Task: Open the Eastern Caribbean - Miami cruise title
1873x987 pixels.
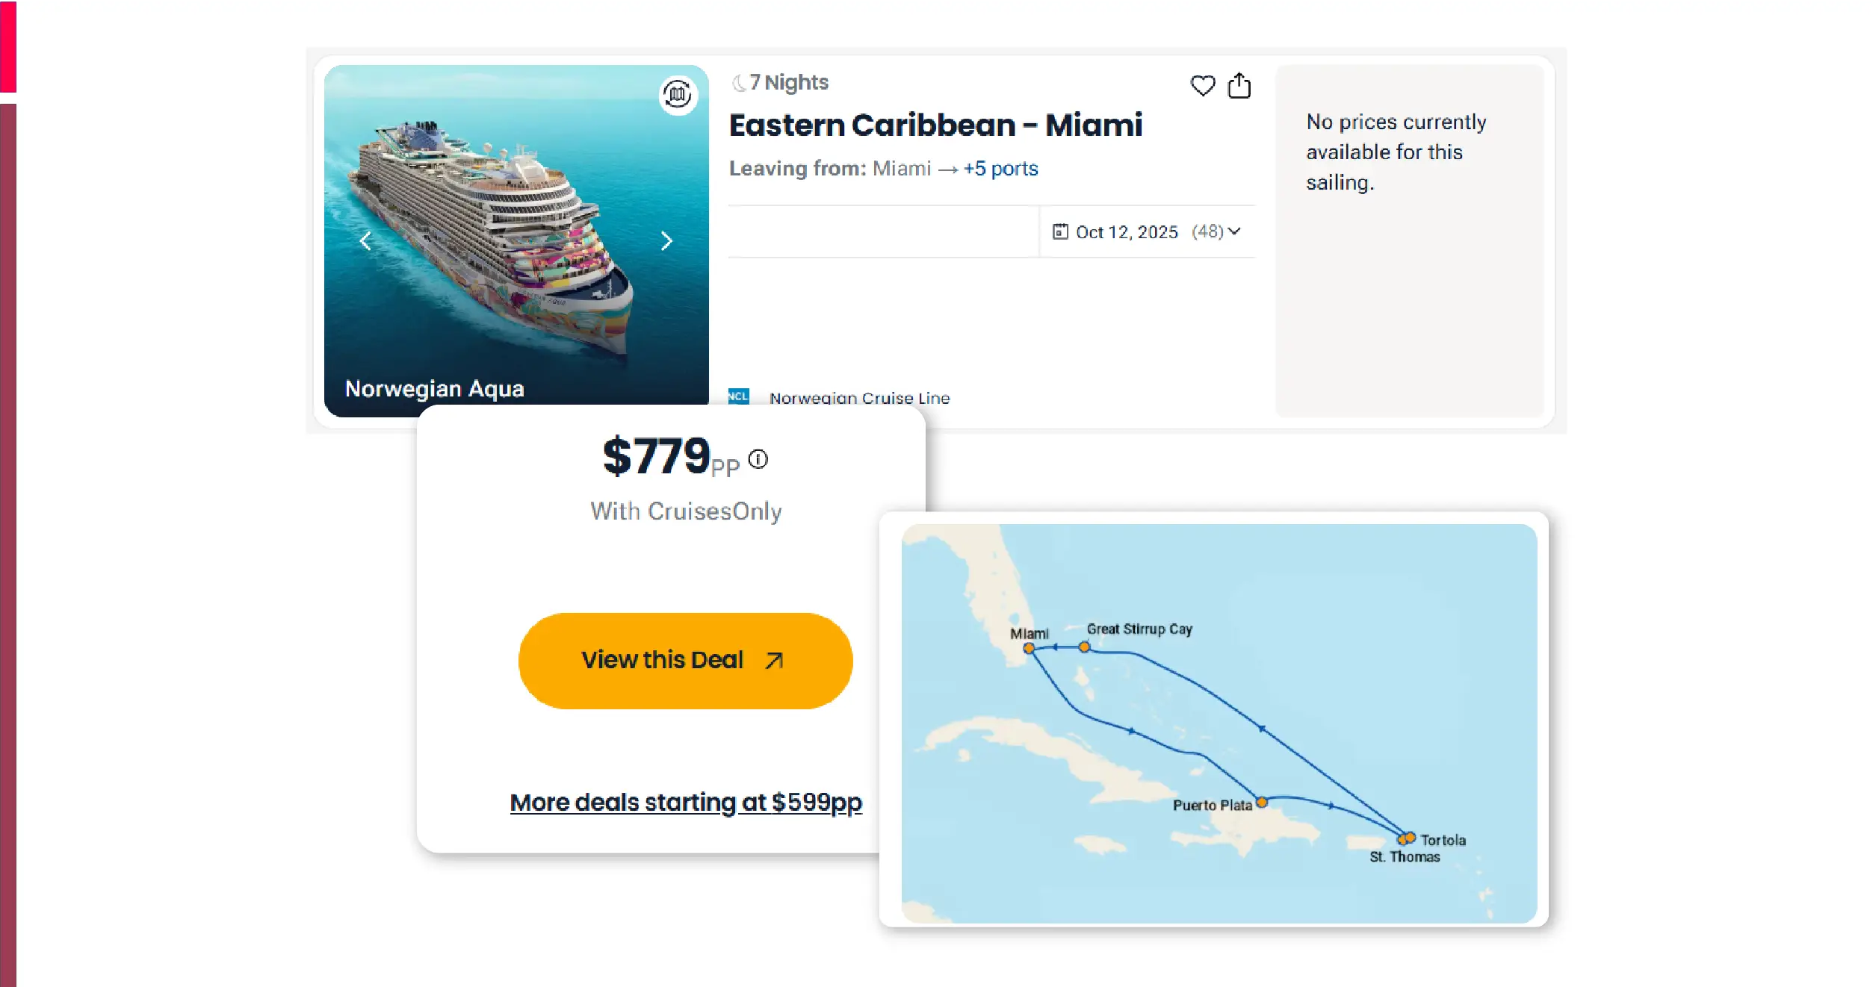Action: [x=935, y=125]
